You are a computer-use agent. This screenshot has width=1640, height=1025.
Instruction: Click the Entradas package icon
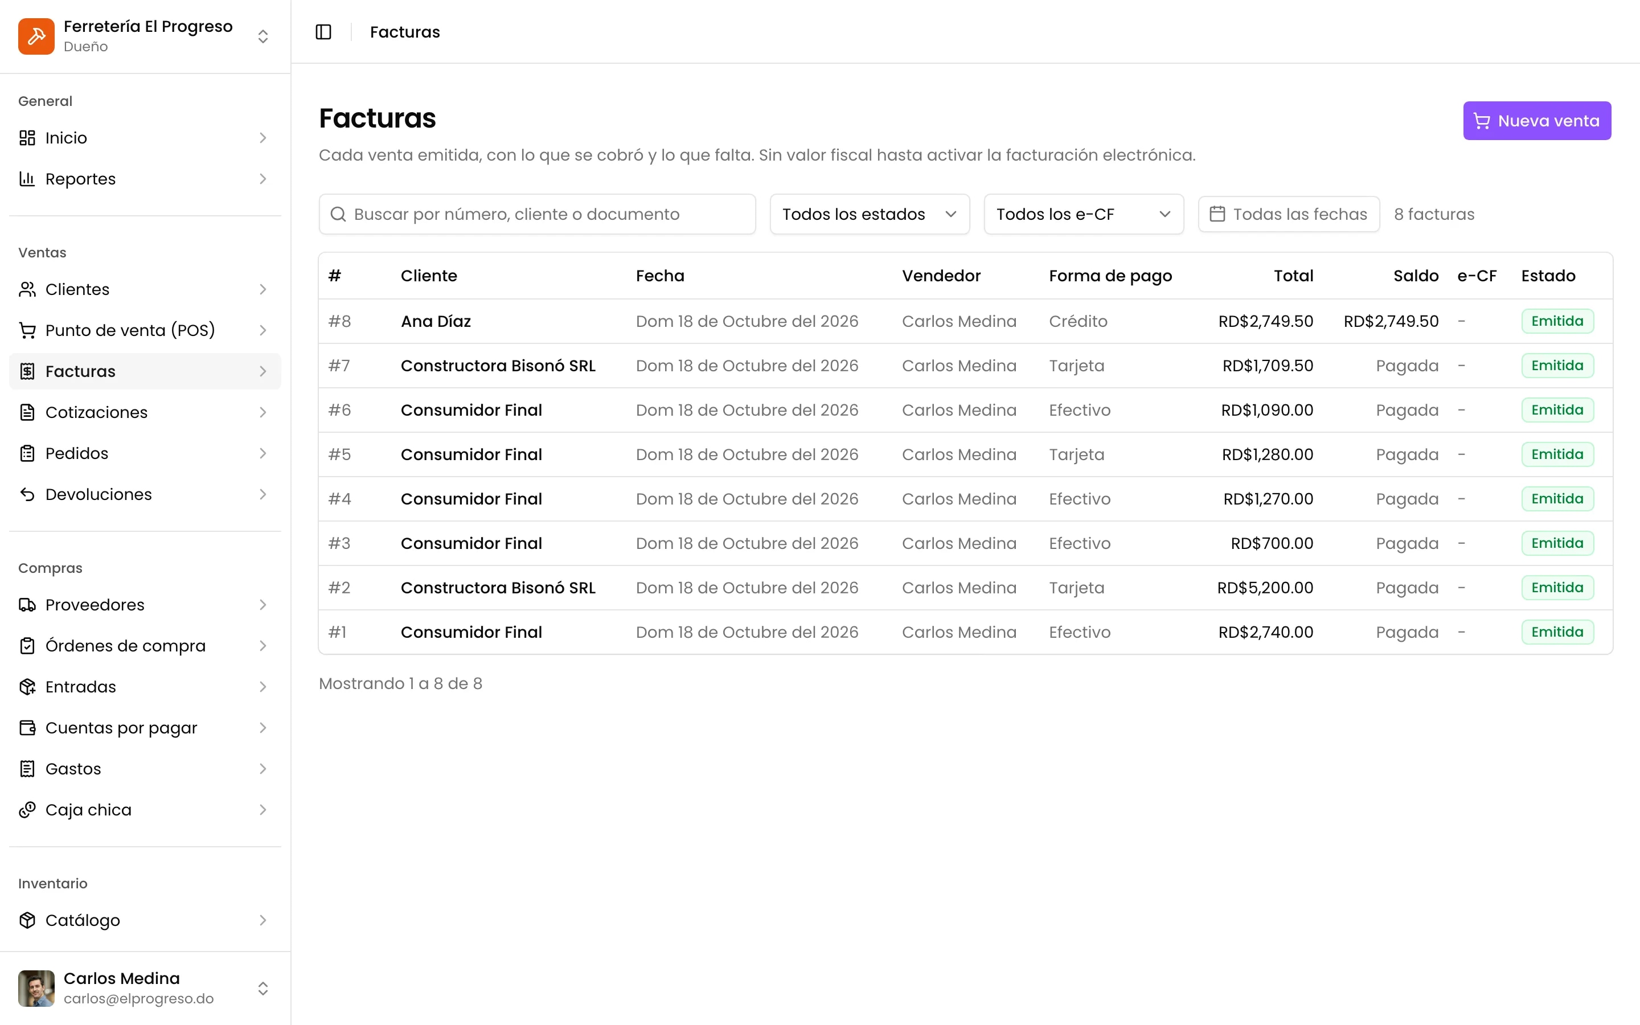tap(27, 687)
